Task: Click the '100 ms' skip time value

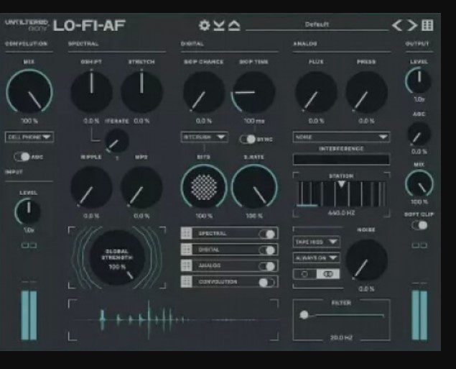Action: point(254,121)
